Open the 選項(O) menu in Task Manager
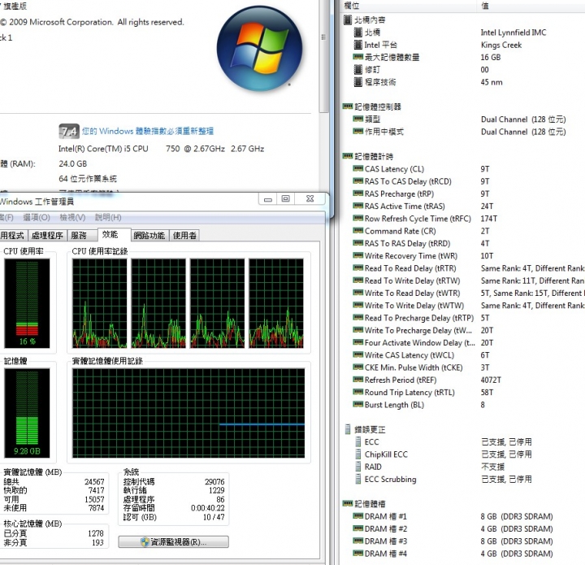This screenshot has width=585, height=565. click(37, 217)
